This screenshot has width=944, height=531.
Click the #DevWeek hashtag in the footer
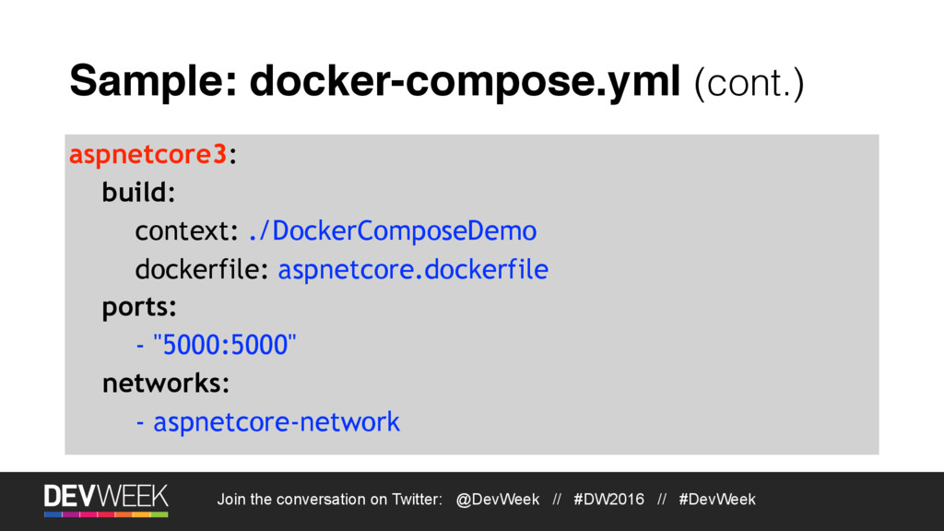click(717, 499)
